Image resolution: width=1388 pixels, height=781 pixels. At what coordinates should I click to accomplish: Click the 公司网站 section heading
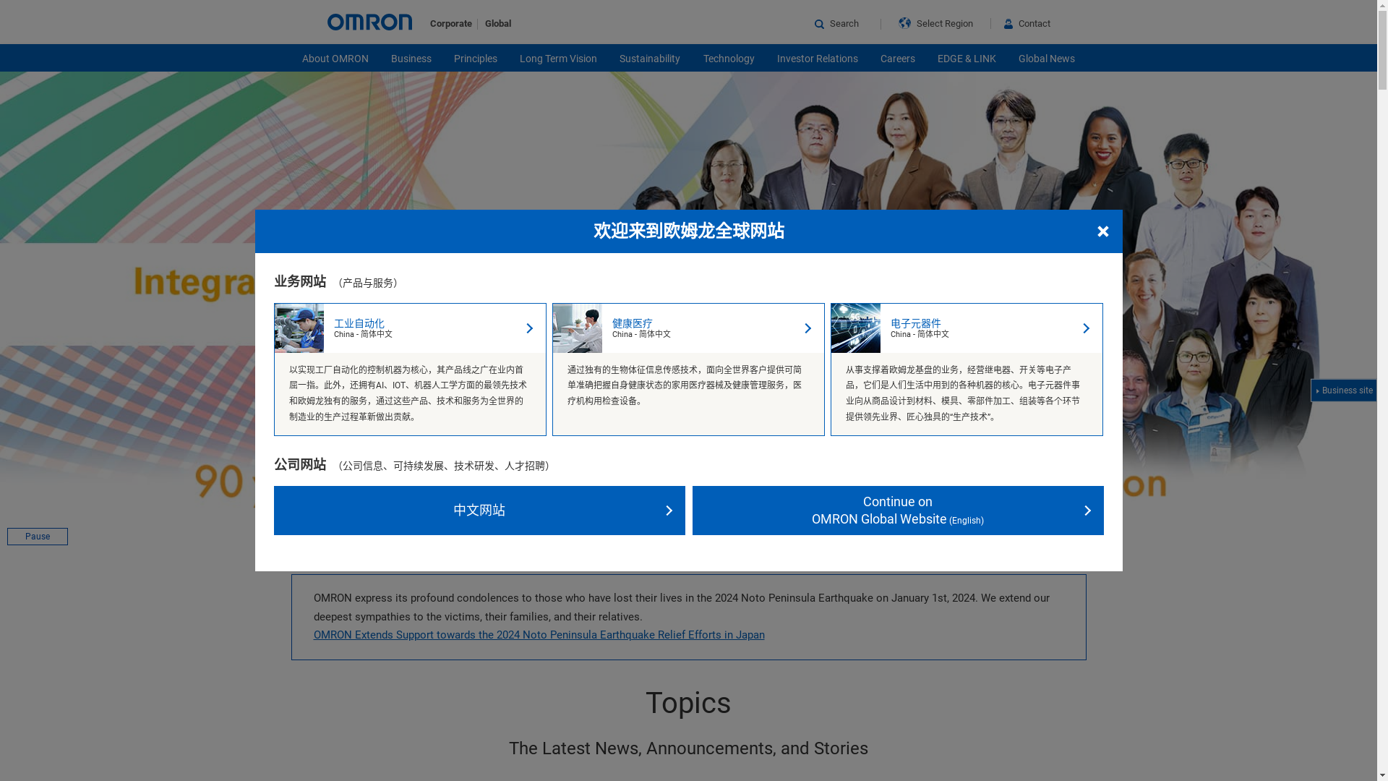pos(300,464)
